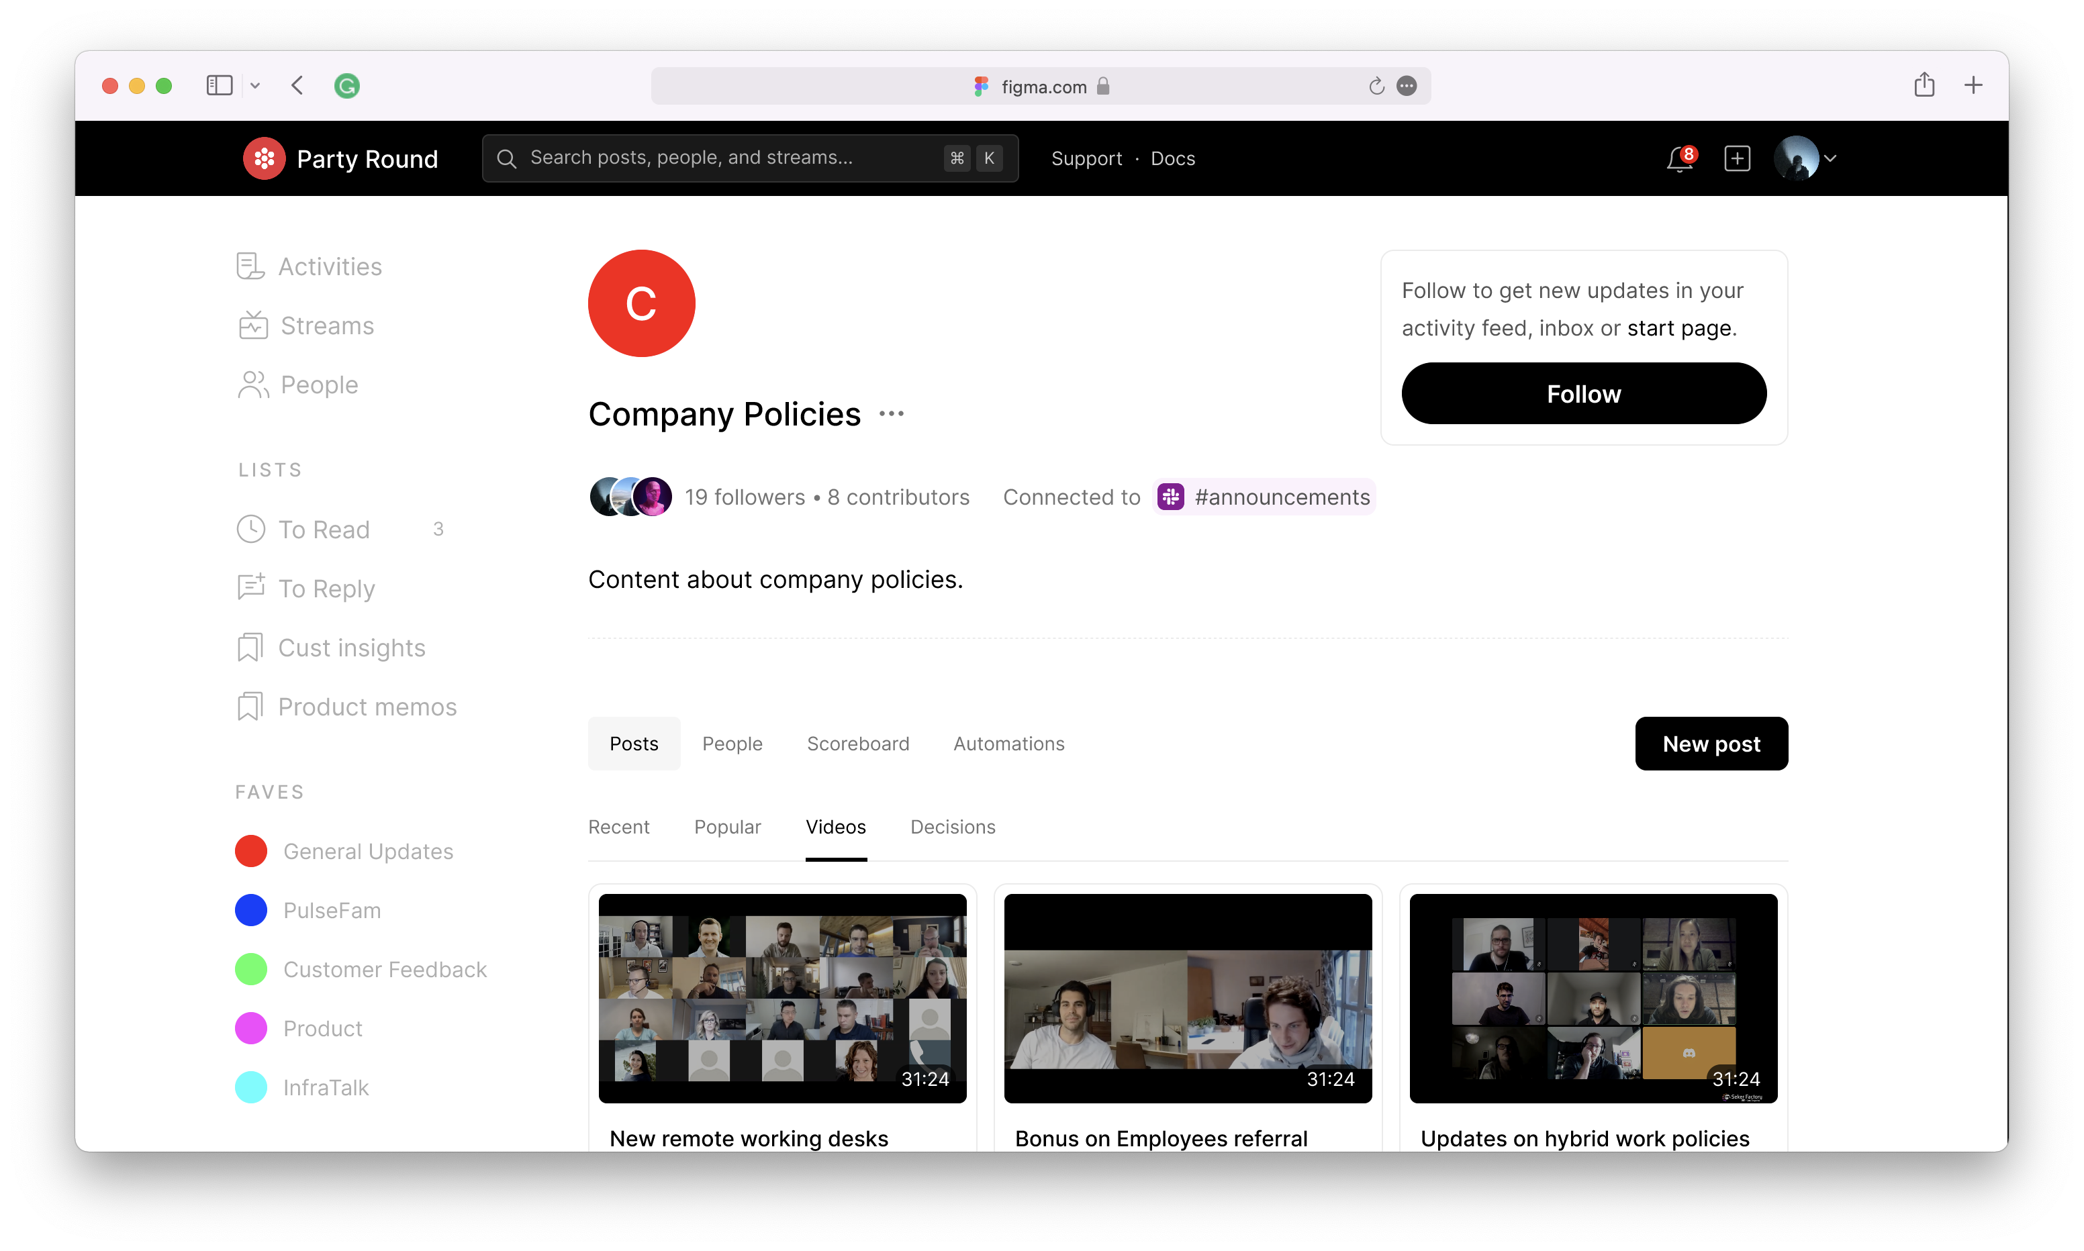Switch to the Scoreboard tab

(857, 744)
